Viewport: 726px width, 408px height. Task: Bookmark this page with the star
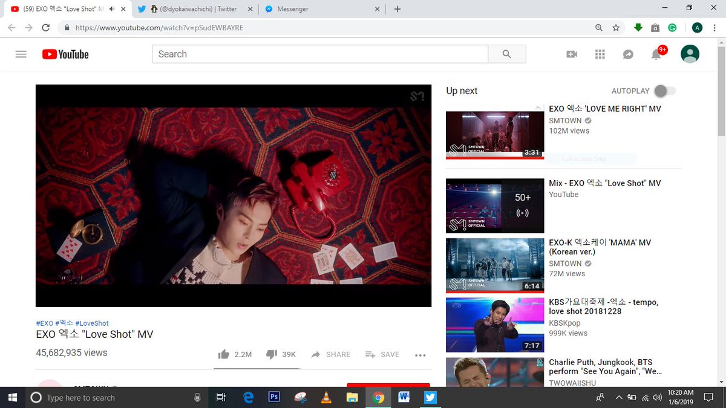[616, 27]
